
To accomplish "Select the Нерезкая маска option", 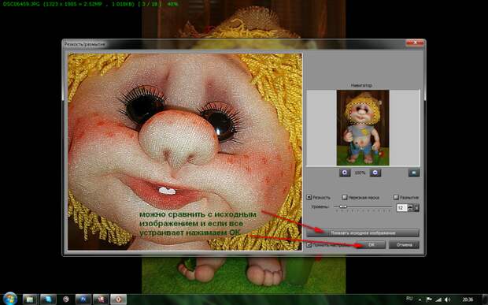I will [345, 197].
